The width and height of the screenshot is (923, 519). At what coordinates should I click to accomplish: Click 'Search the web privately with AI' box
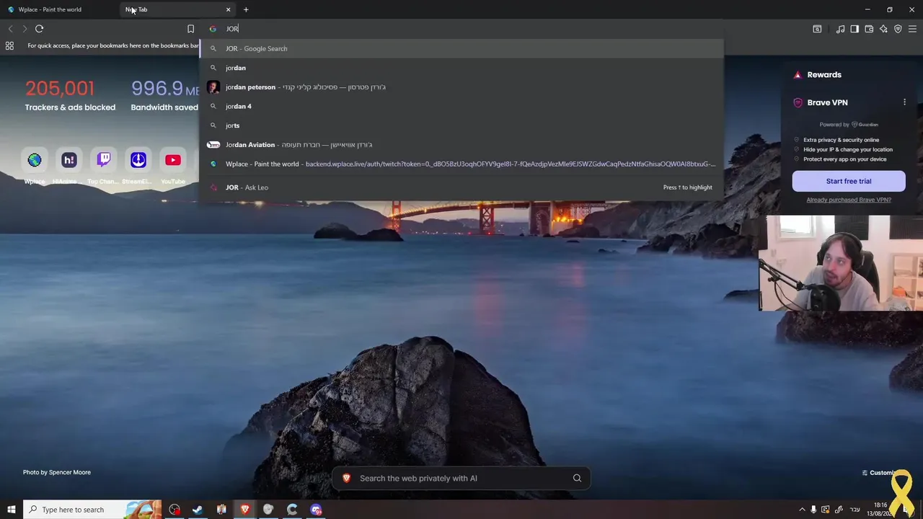(461, 478)
